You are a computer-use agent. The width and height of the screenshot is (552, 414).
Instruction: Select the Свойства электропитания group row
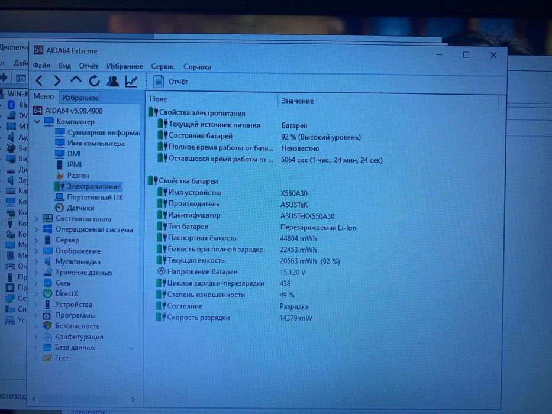[x=197, y=113]
